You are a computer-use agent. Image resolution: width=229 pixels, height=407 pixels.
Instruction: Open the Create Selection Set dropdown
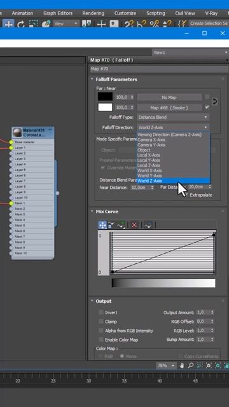[209, 24]
